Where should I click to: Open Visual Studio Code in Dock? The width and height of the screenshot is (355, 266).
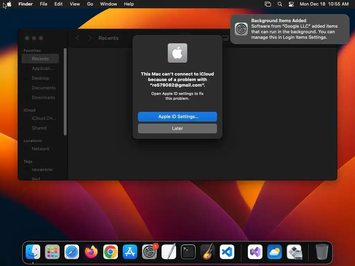(227, 252)
